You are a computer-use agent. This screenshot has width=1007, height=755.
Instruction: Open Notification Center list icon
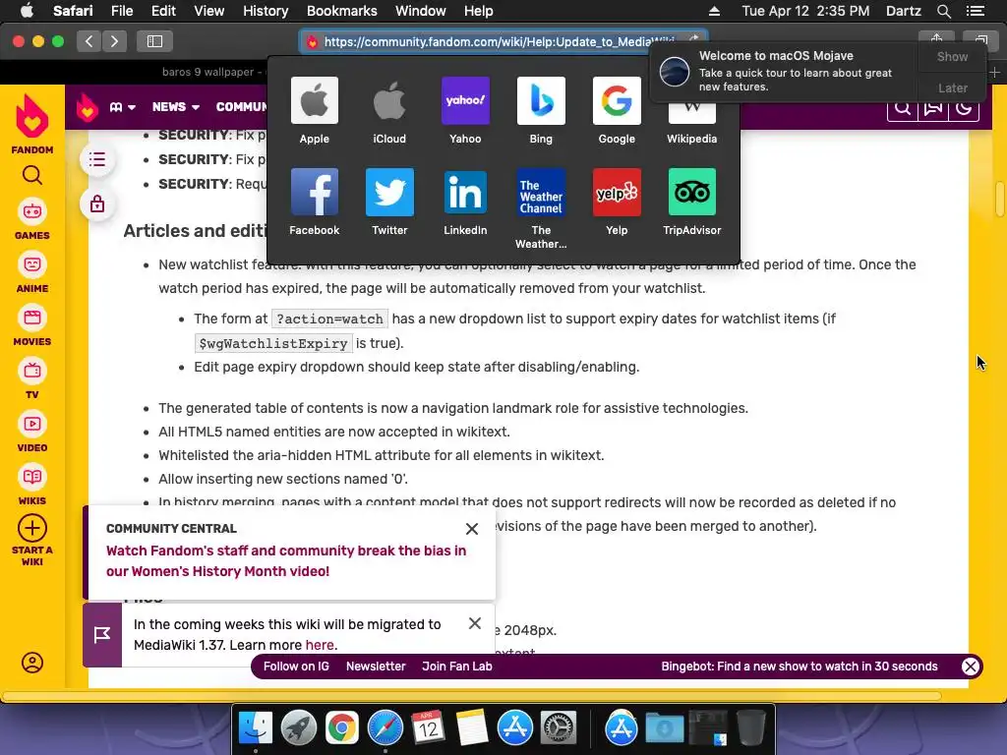975,11
